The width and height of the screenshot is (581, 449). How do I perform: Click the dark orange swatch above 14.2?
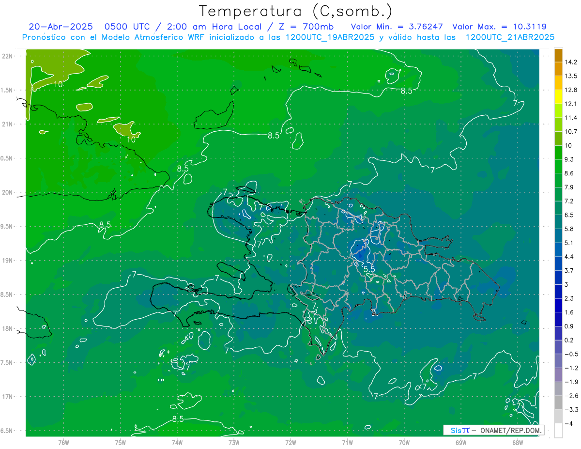pyautogui.click(x=558, y=55)
